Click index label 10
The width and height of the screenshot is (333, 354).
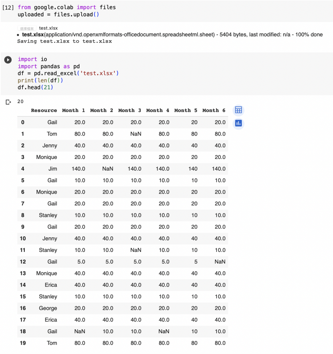pyautogui.click(x=23, y=239)
